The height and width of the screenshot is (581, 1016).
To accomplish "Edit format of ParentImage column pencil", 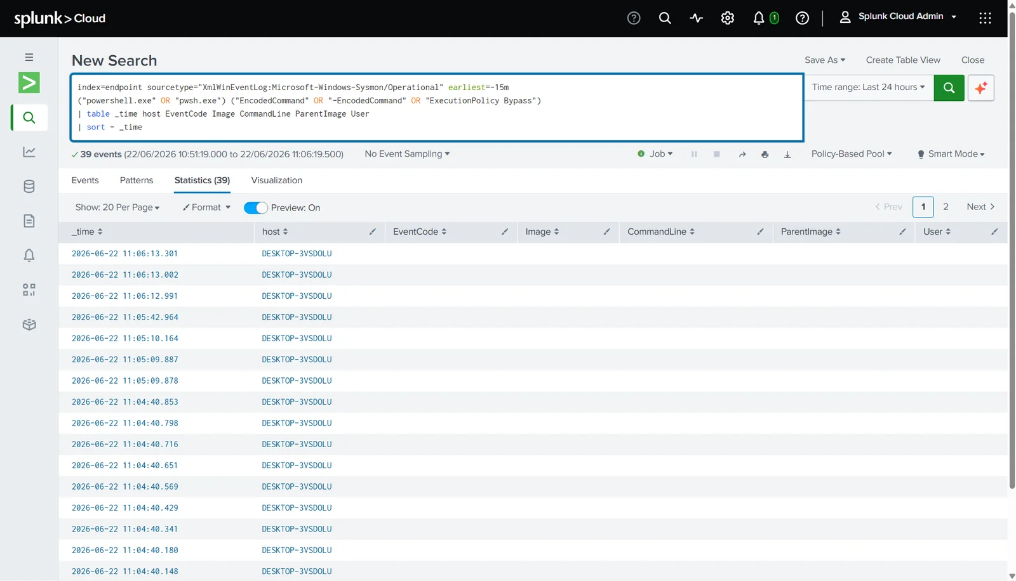I will (x=902, y=232).
